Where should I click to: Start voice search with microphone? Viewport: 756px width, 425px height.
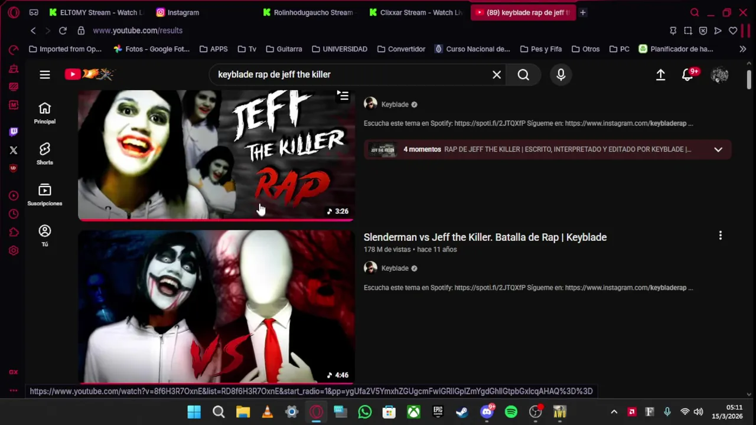coord(561,74)
